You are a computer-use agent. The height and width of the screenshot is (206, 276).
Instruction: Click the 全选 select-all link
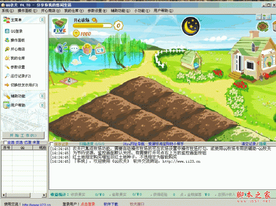click(x=11, y=142)
